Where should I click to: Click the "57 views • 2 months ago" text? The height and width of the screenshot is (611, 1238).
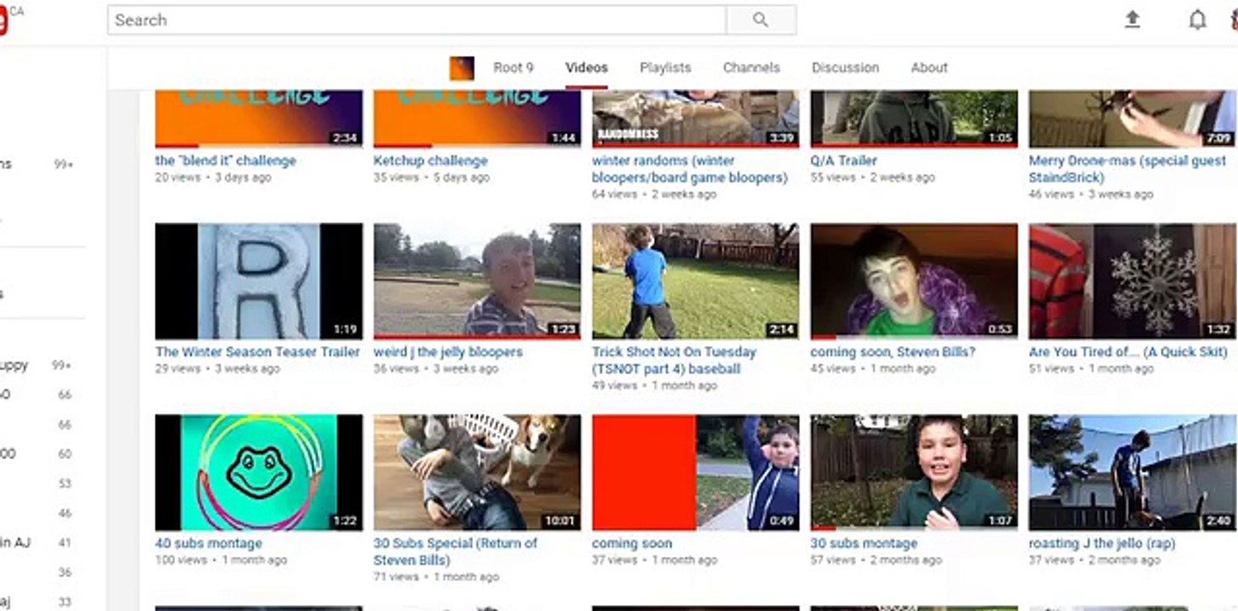[876, 560]
